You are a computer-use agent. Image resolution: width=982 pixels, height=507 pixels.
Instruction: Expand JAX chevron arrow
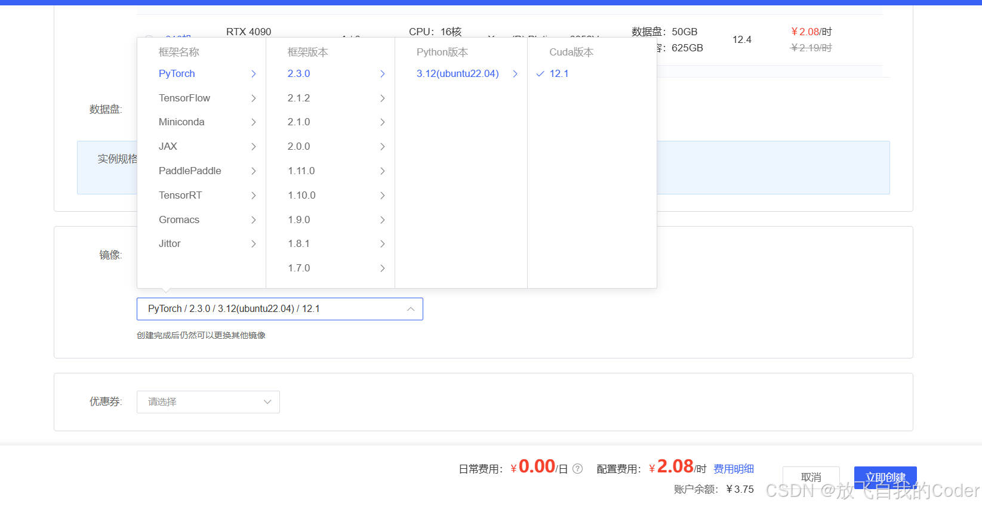(x=254, y=146)
